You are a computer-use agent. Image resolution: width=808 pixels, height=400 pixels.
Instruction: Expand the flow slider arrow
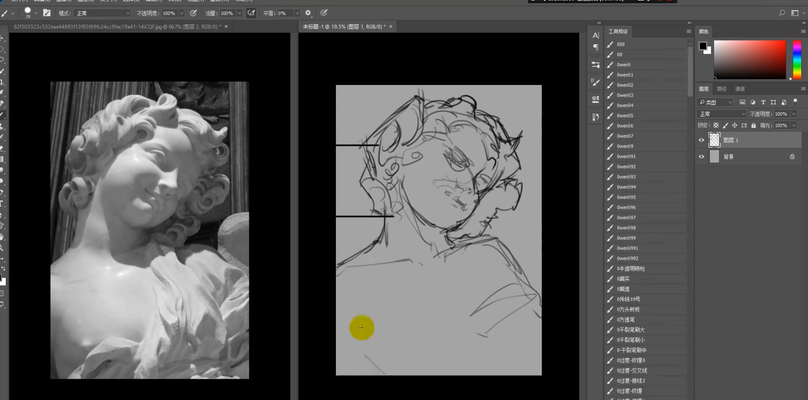point(239,13)
